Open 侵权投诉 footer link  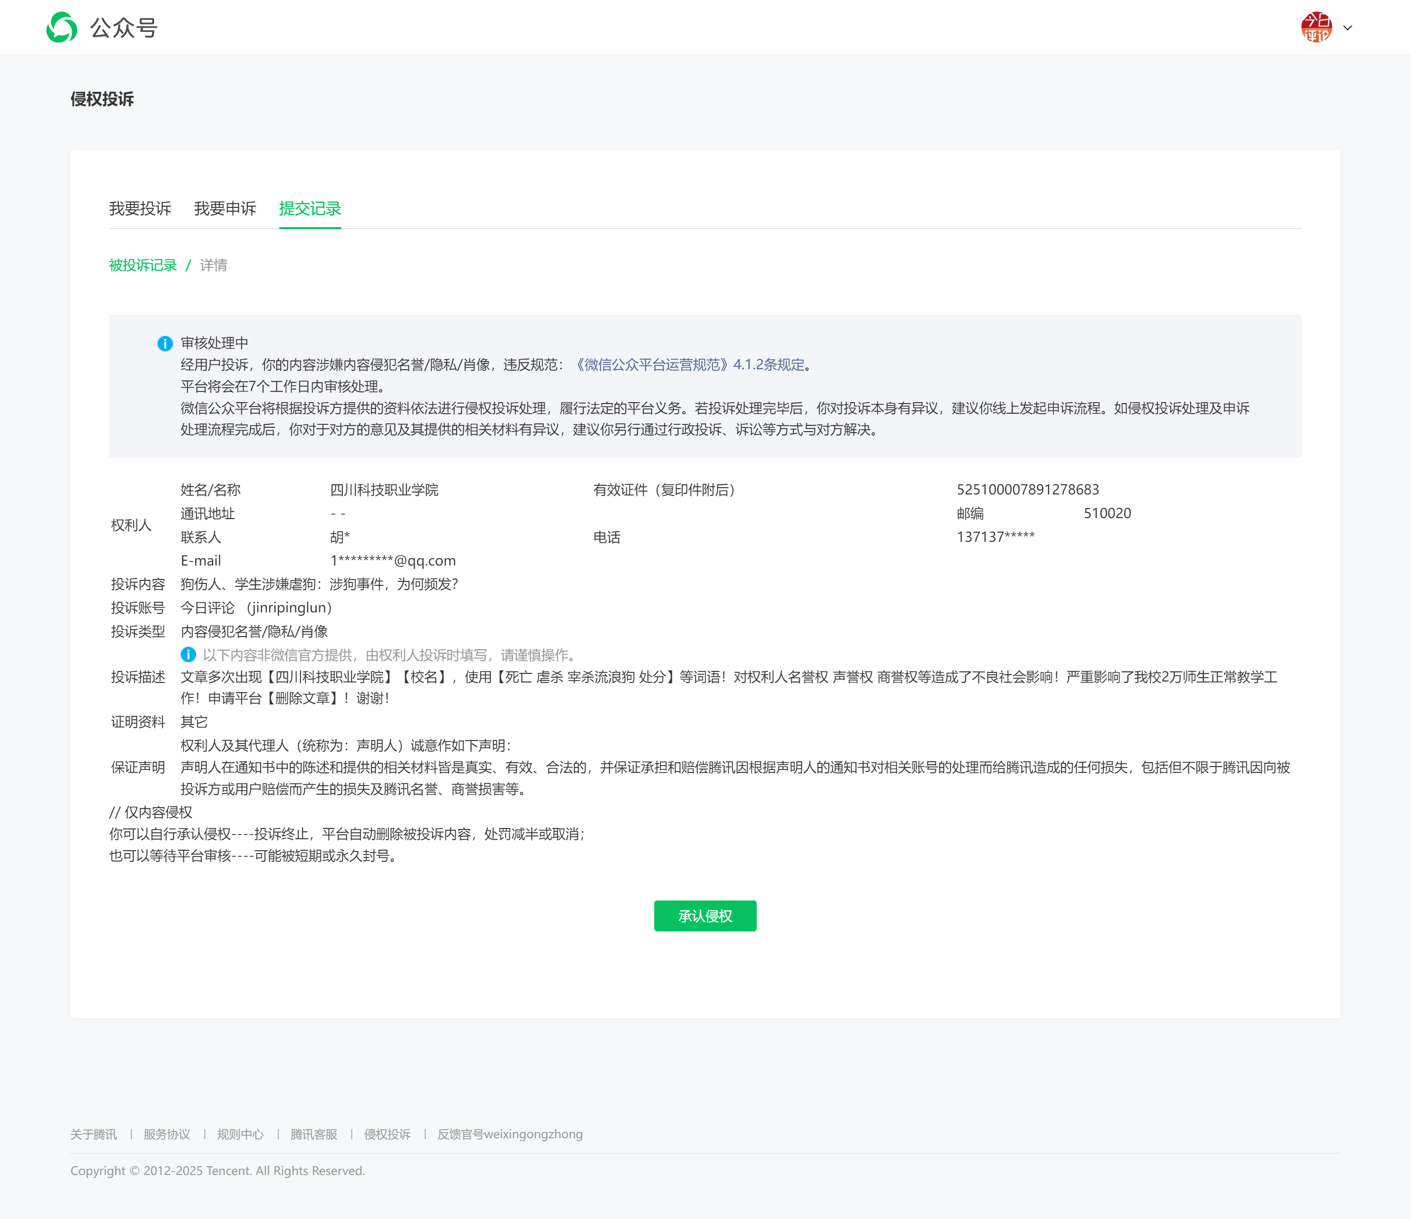[x=387, y=1134]
